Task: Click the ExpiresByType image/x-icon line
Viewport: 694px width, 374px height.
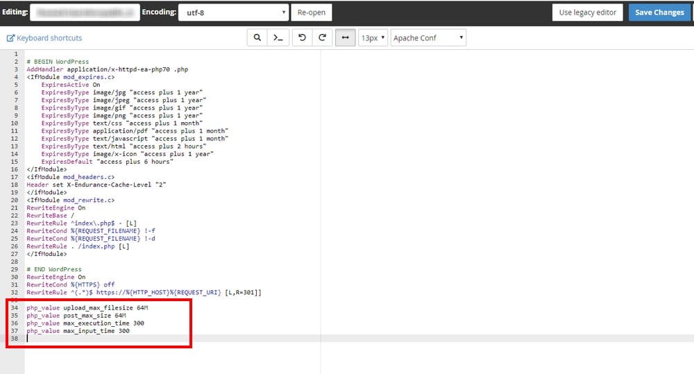Action: coord(128,153)
